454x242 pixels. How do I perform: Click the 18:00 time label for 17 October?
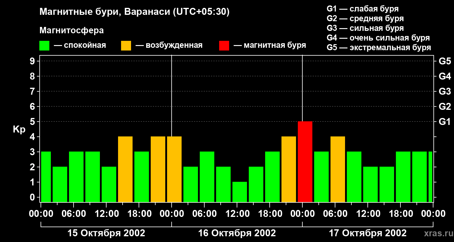coord(400,214)
